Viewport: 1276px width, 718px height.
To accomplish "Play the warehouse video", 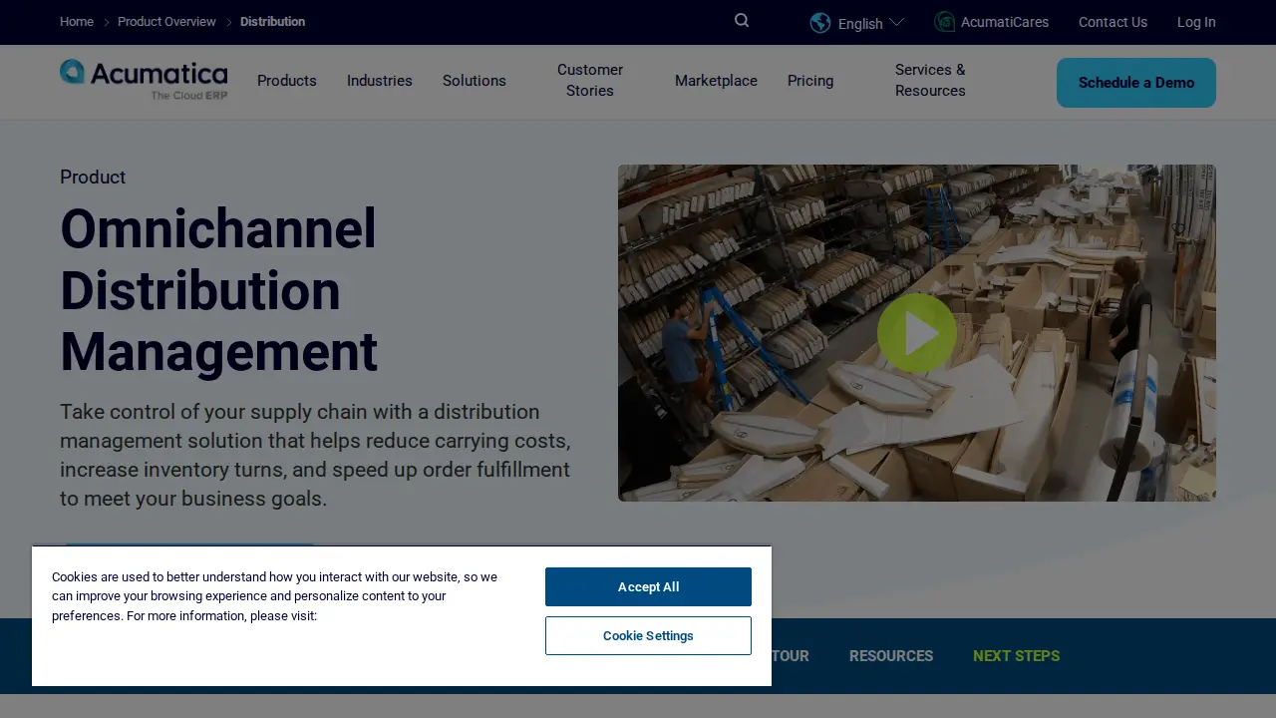I will [x=916, y=333].
